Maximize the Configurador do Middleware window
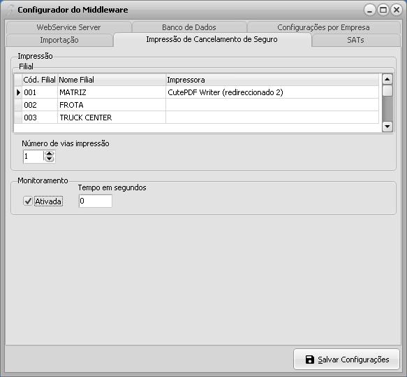 (383, 10)
